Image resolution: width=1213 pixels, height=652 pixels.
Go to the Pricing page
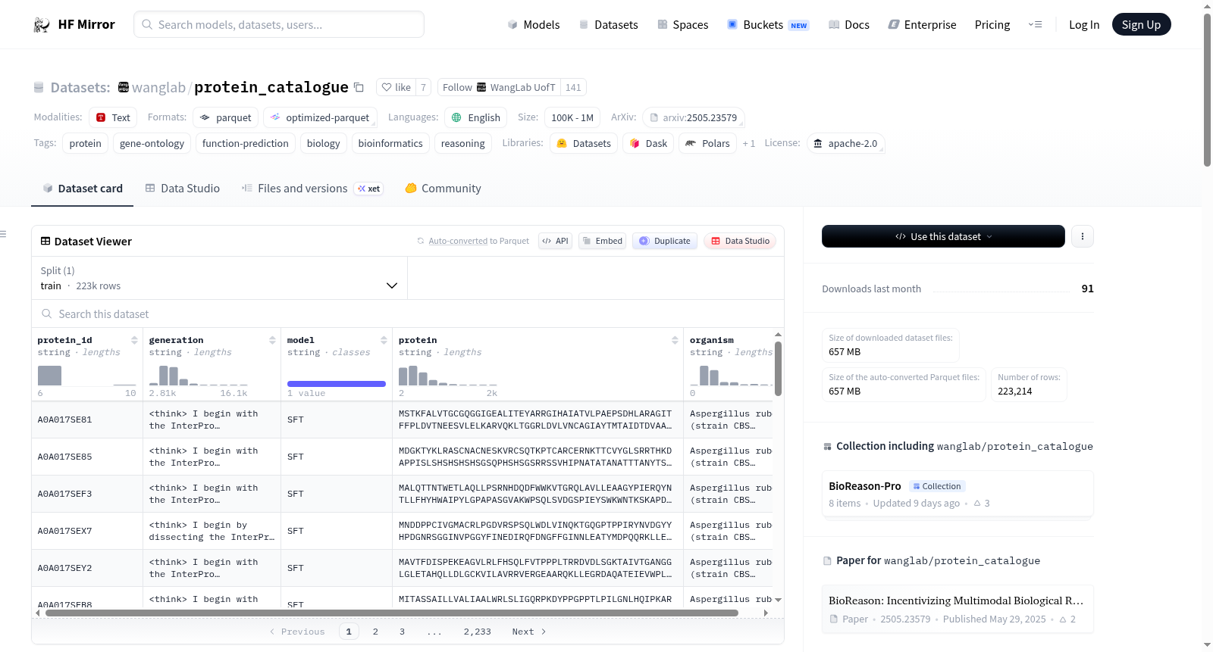click(x=992, y=25)
